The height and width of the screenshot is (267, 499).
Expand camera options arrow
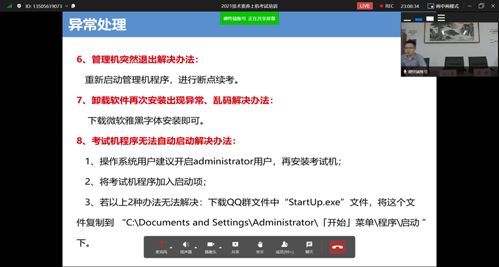click(x=220, y=247)
